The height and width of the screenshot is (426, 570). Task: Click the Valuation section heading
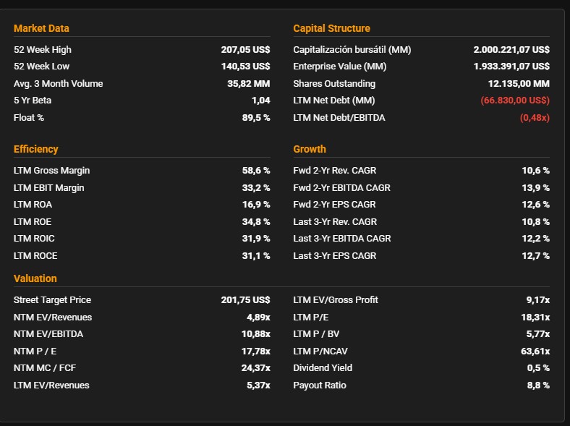click(x=35, y=278)
